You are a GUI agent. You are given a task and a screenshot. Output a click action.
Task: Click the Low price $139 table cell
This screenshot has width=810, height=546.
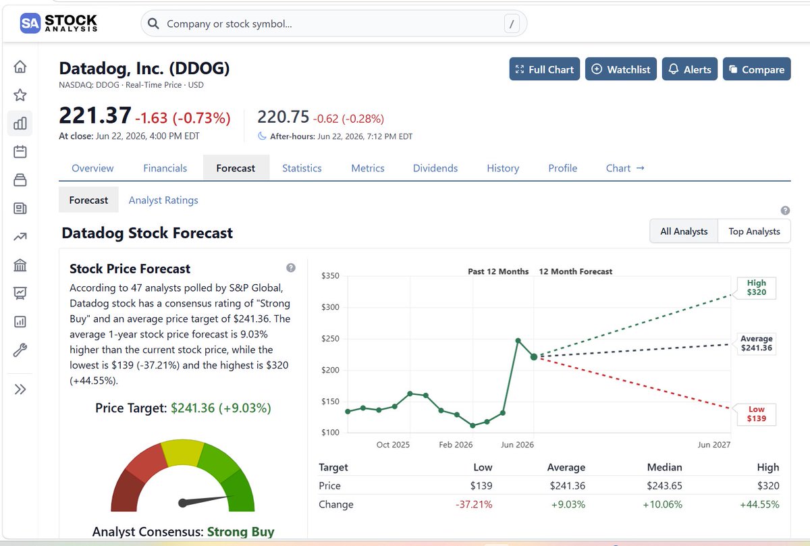click(x=481, y=485)
